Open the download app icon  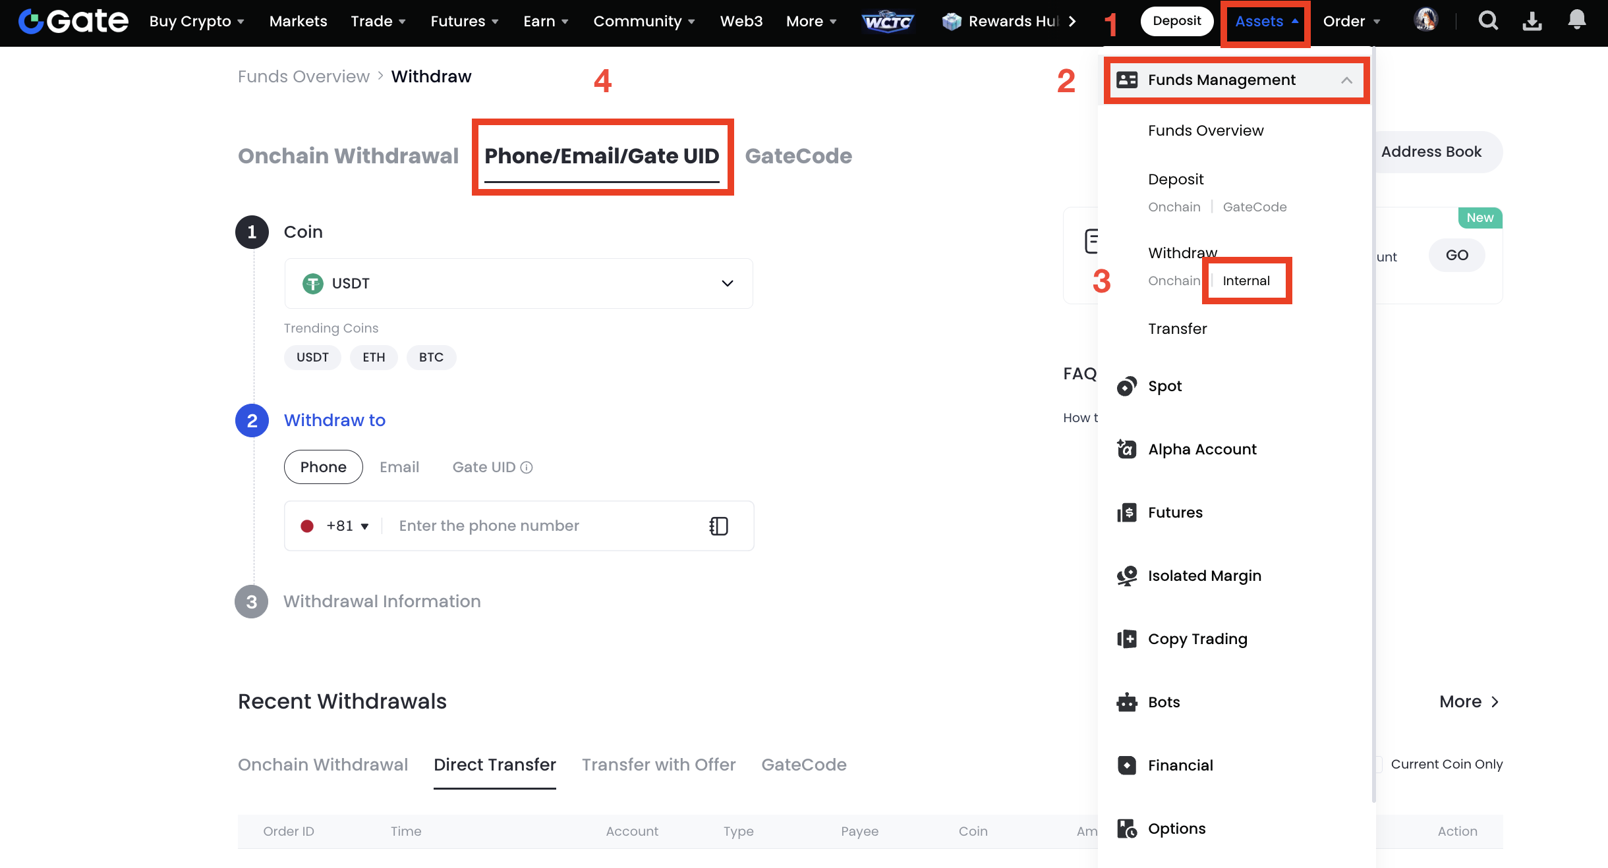tap(1532, 21)
